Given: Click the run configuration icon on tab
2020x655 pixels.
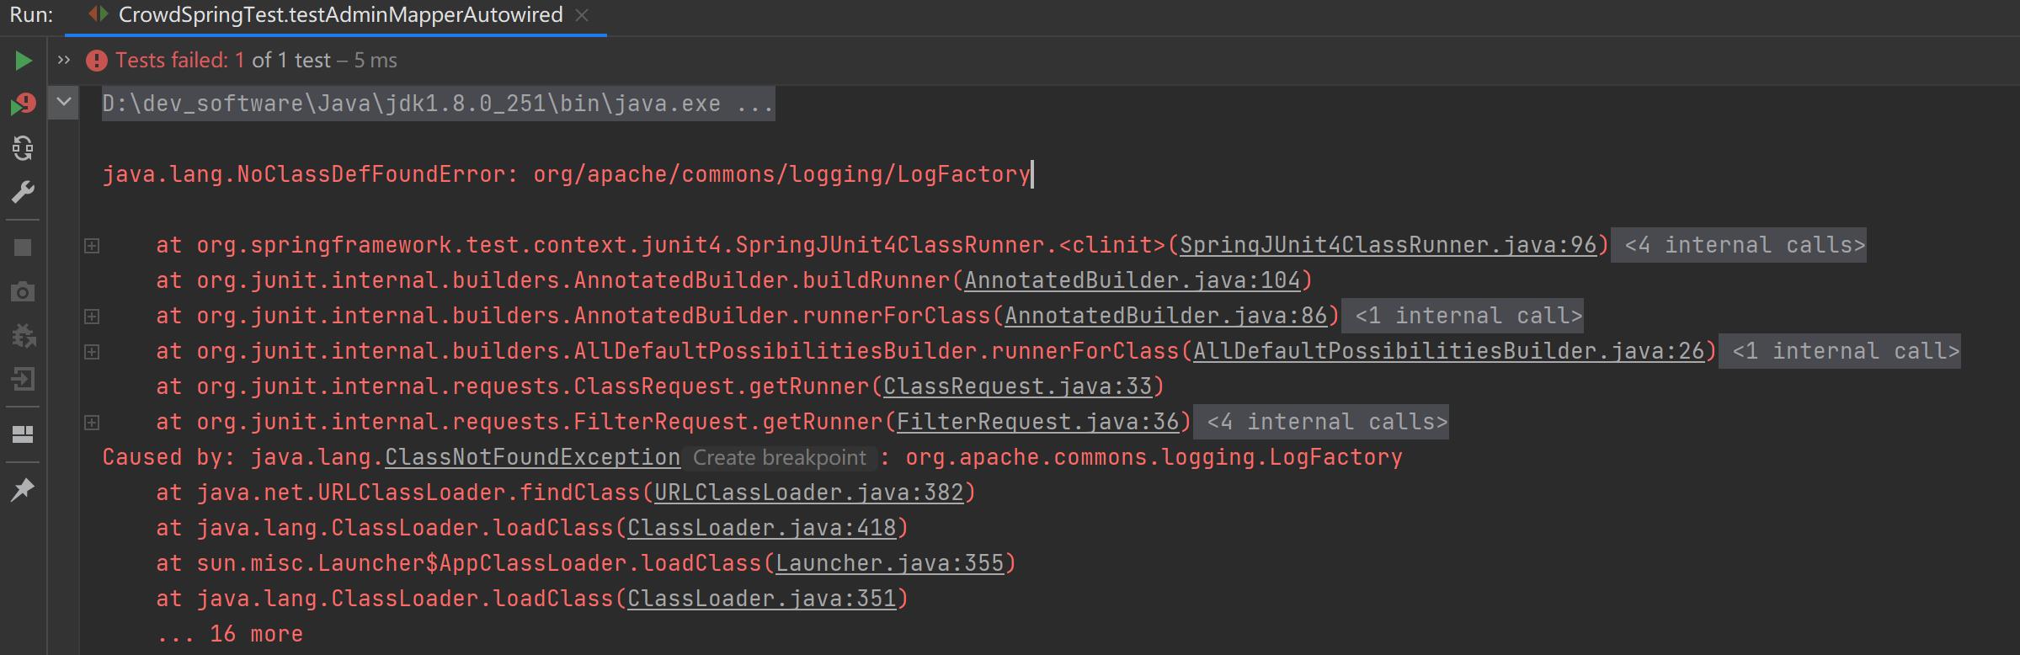Looking at the screenshot, I should [x=99, y=14].
